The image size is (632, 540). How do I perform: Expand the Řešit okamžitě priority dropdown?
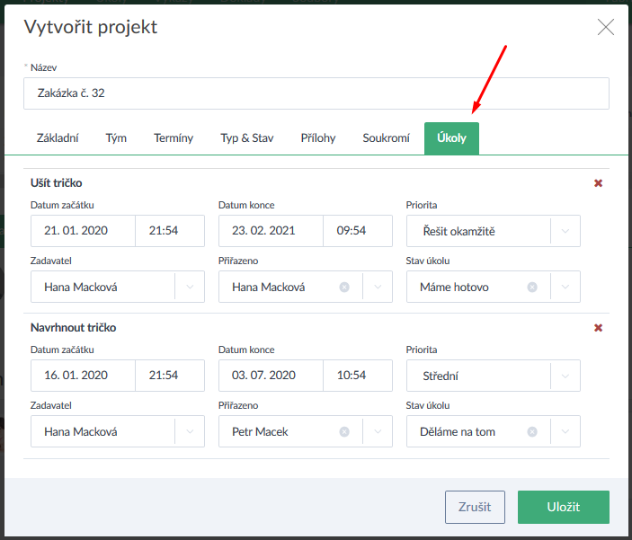tap(565, 231)
